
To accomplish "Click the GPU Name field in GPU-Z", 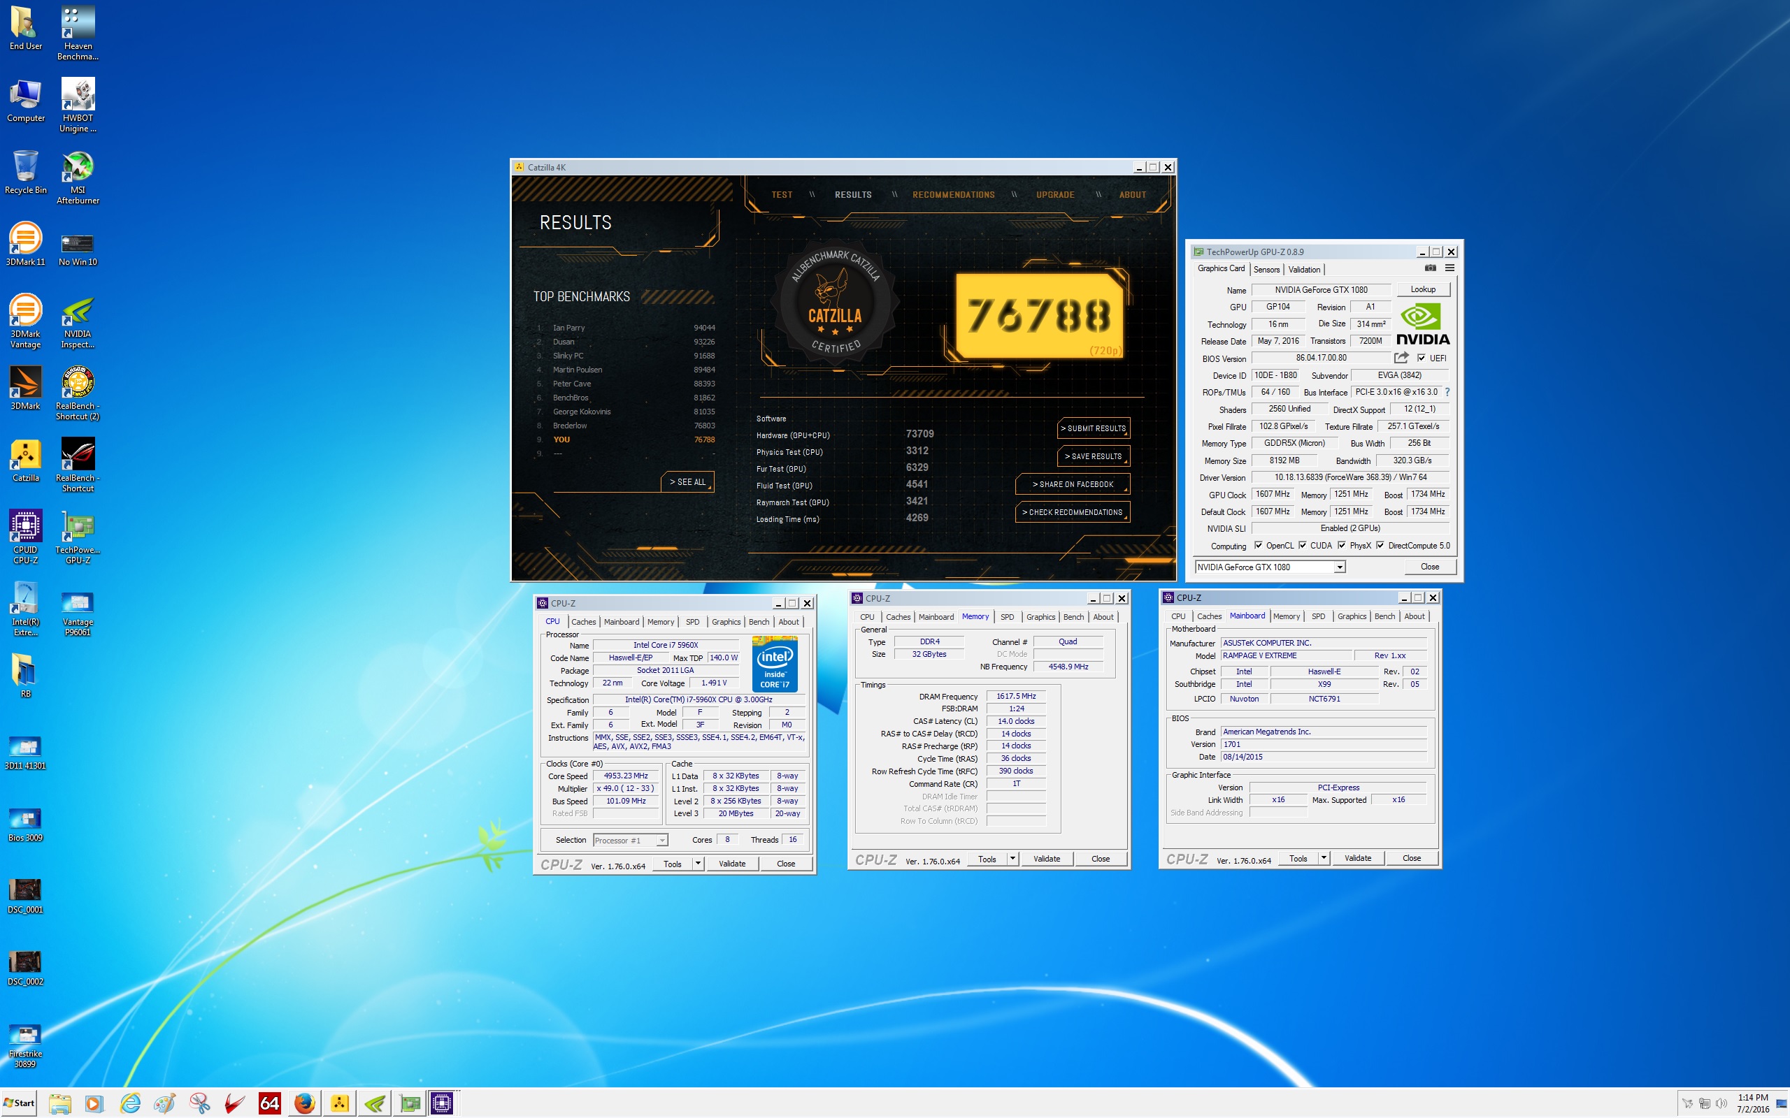I will [x=1321, y=290].
